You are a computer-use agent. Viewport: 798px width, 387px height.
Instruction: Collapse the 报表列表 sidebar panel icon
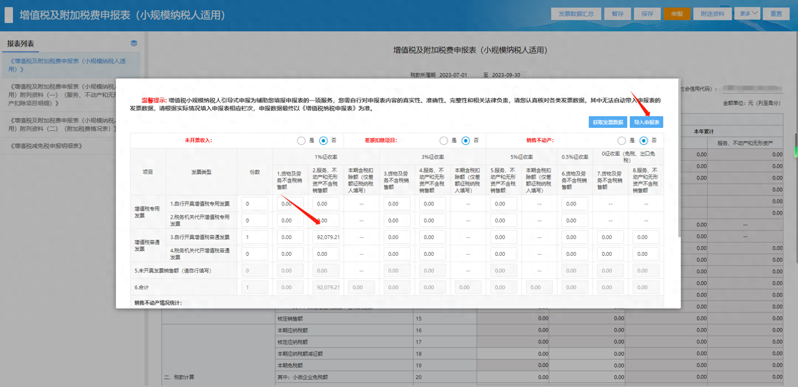point(133,43)
